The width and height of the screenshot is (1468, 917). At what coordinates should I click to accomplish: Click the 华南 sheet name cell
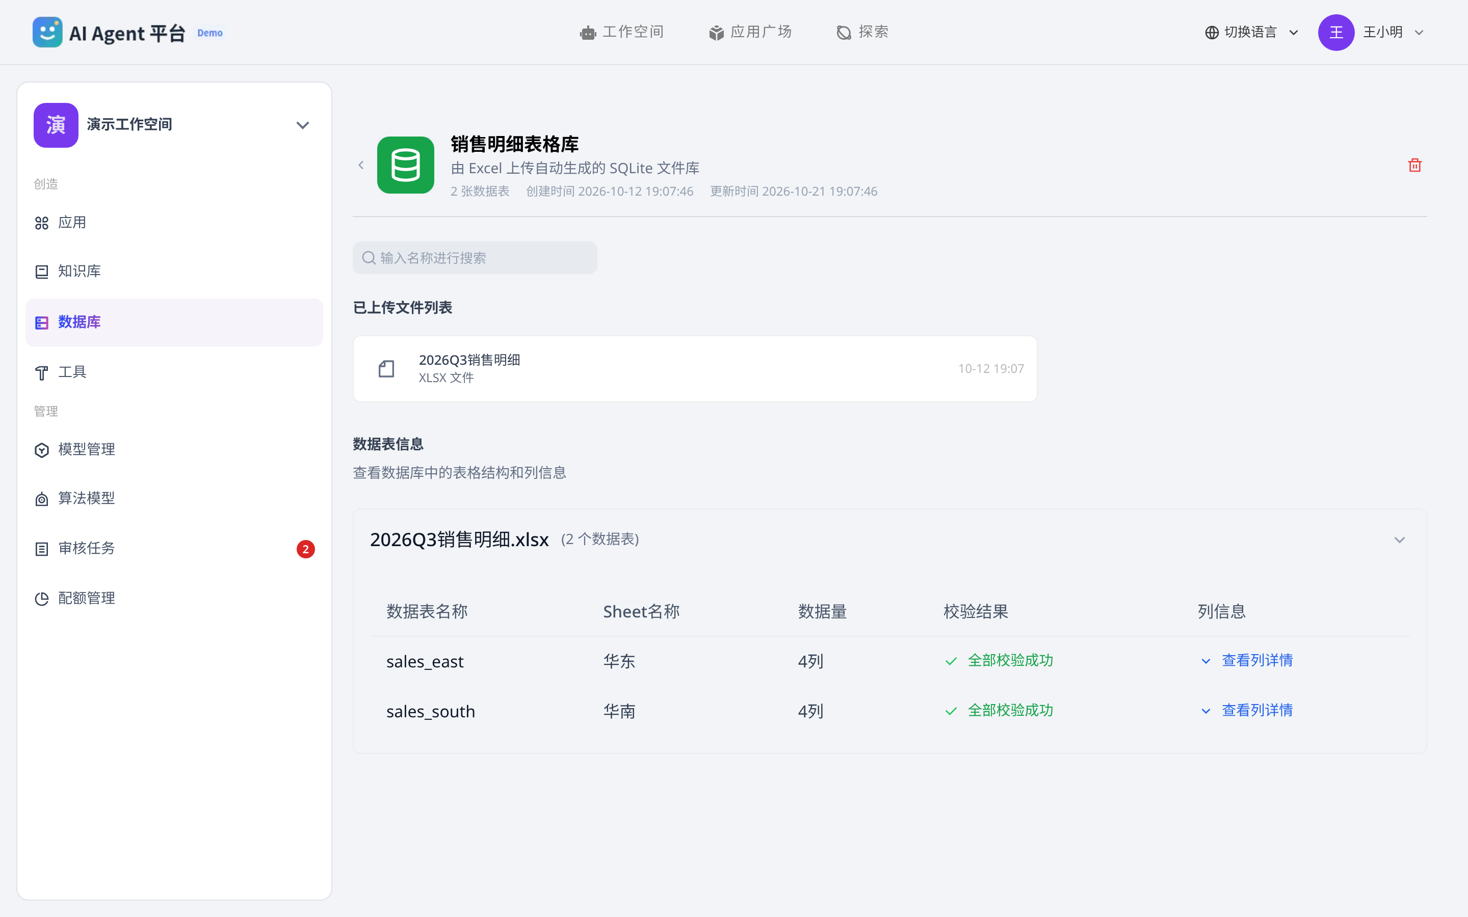coord(619,711)
